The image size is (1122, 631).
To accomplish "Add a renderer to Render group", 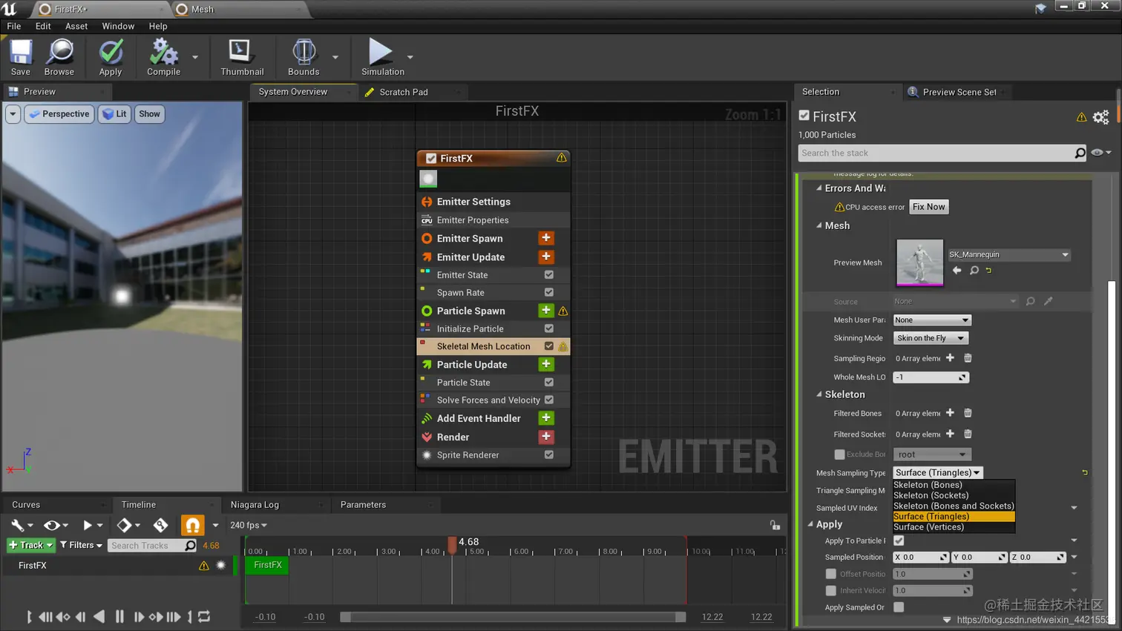I will coord(546,437).
